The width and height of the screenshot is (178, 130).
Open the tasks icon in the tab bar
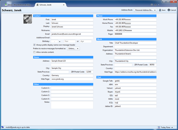coord(155,5)
